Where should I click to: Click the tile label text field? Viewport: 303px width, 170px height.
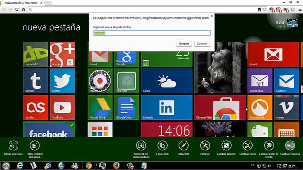pyautogui.click(x=151, y=33)
